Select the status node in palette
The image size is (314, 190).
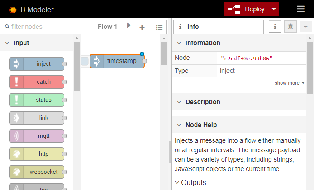37,100
